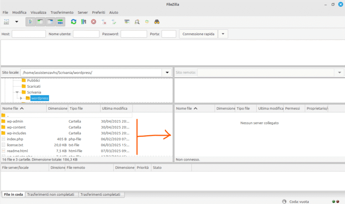Image resolution: width=345 pixels, height=204 pixels.
Task: Toggle processing of the transfer queue
Action: [x=84, y=22]
